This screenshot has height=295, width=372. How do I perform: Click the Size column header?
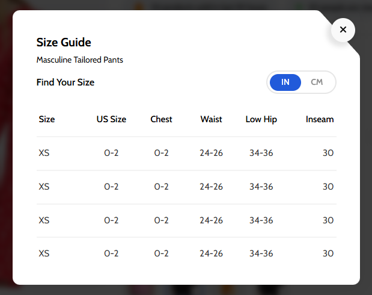47,119
